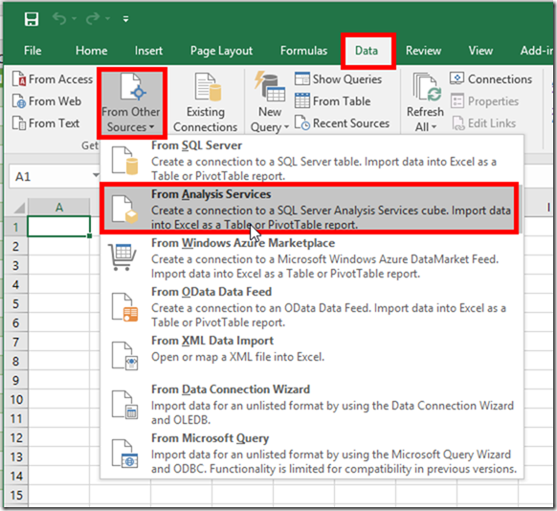This screenshot has width=557, height=511.
Task: Select row 1 header
Action: click(16, 227)
